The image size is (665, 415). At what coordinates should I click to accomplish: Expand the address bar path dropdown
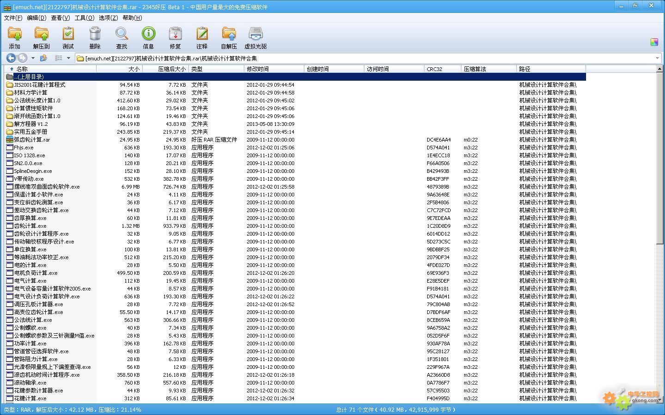pos(657,58)
